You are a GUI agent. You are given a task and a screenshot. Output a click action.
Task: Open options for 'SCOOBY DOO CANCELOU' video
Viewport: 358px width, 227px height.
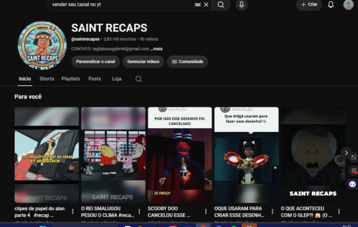click(206, 212)
